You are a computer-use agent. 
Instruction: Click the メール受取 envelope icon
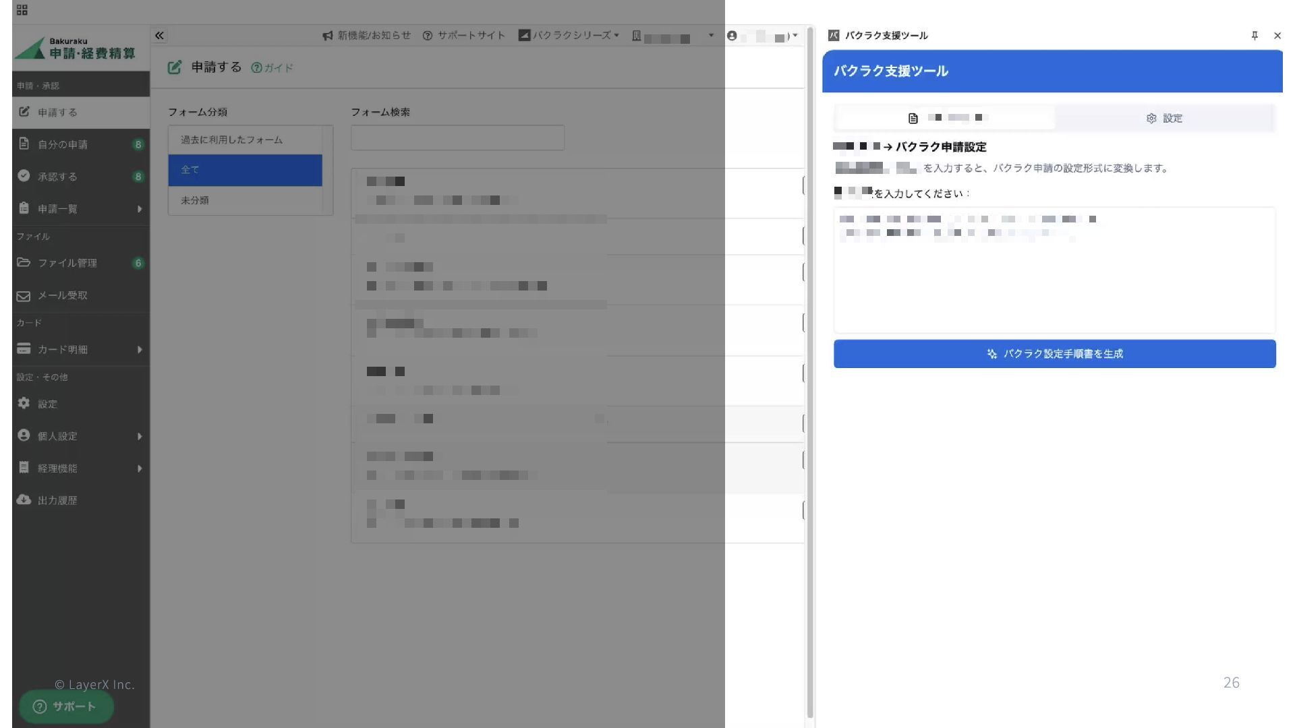click(x=24, y=296)
